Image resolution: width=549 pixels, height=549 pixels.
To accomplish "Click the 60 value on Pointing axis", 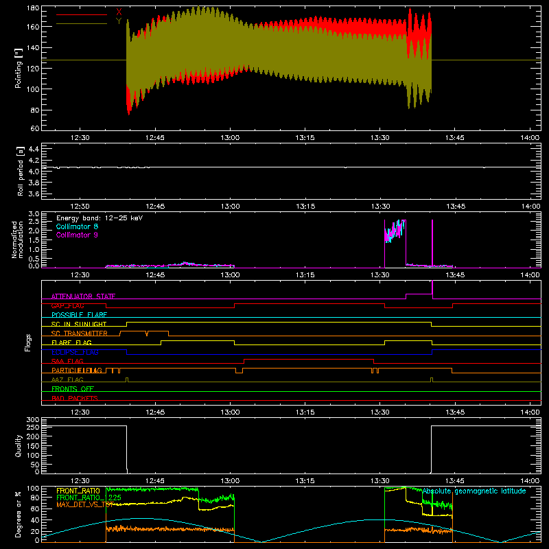I will coord(35,128).
